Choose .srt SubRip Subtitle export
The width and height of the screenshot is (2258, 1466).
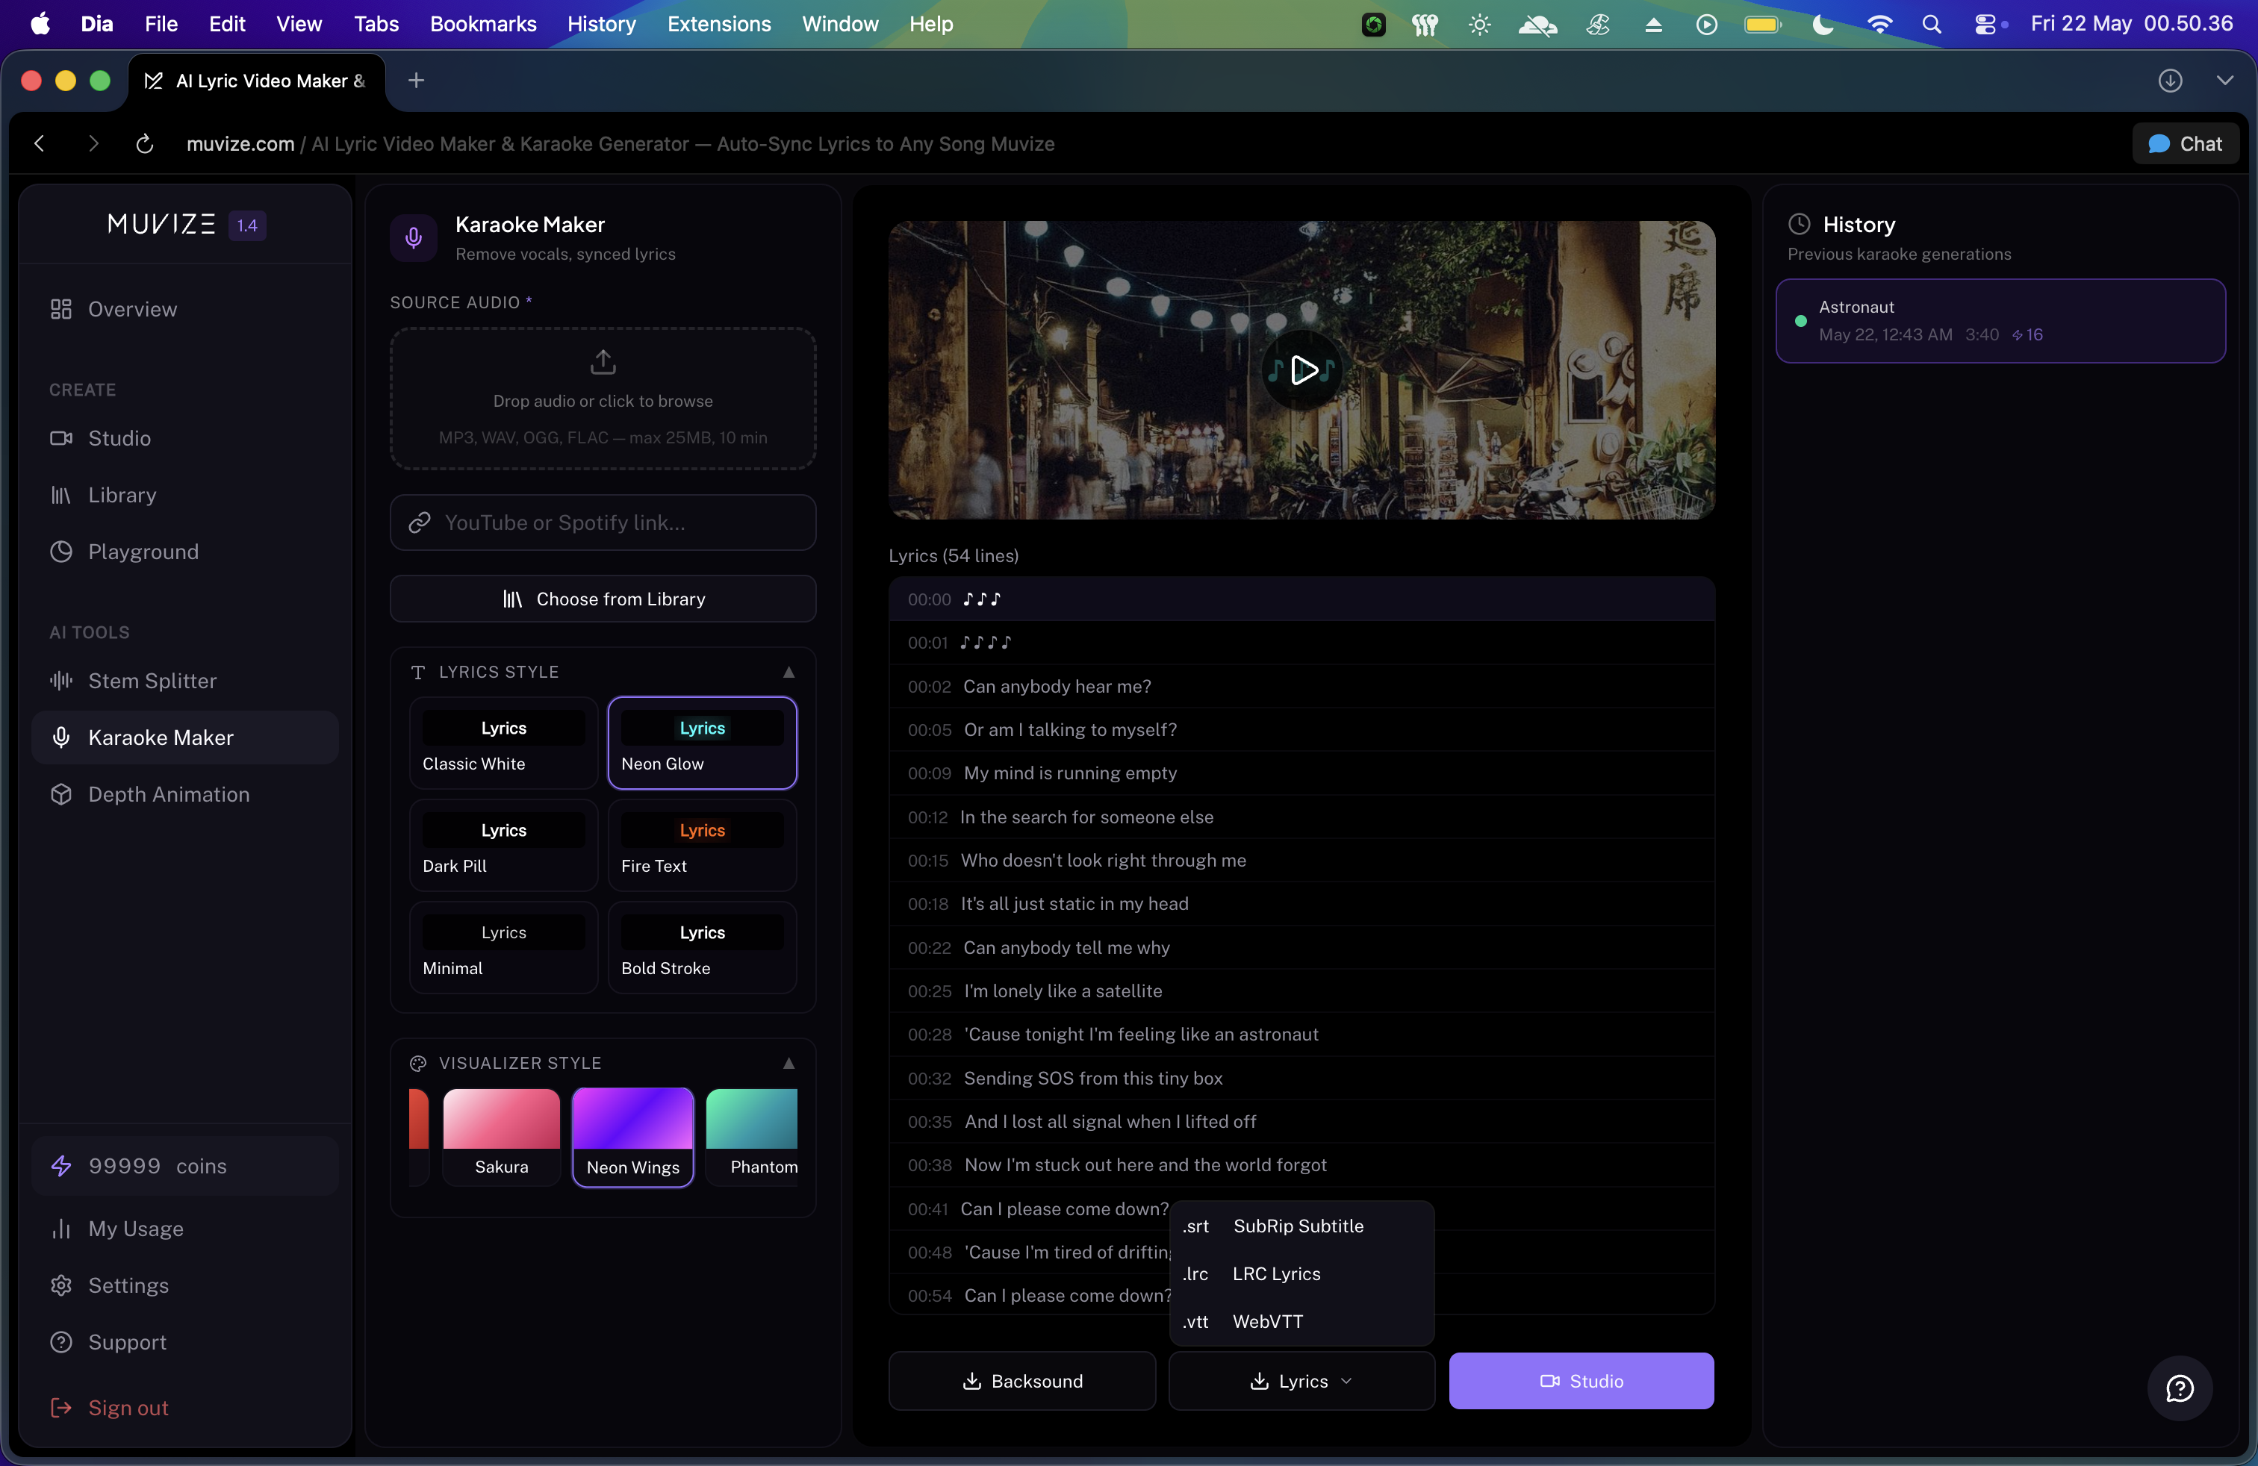click(1301, 1227)
